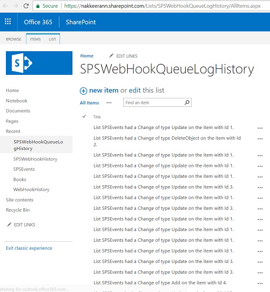The height and width of the screenshot is (292, 270).
Task: Click the Office 365 header link
Action: point(38,22)
